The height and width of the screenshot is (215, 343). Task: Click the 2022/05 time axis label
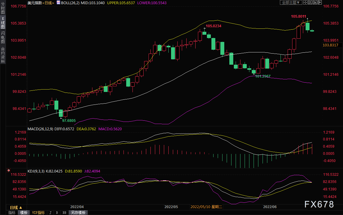click(x=171, y=207)
